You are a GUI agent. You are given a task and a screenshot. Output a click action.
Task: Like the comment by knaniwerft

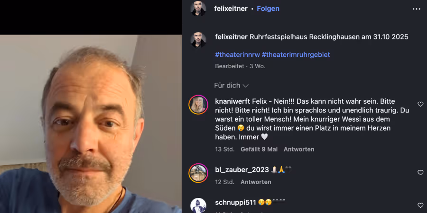tap(420, 104)
